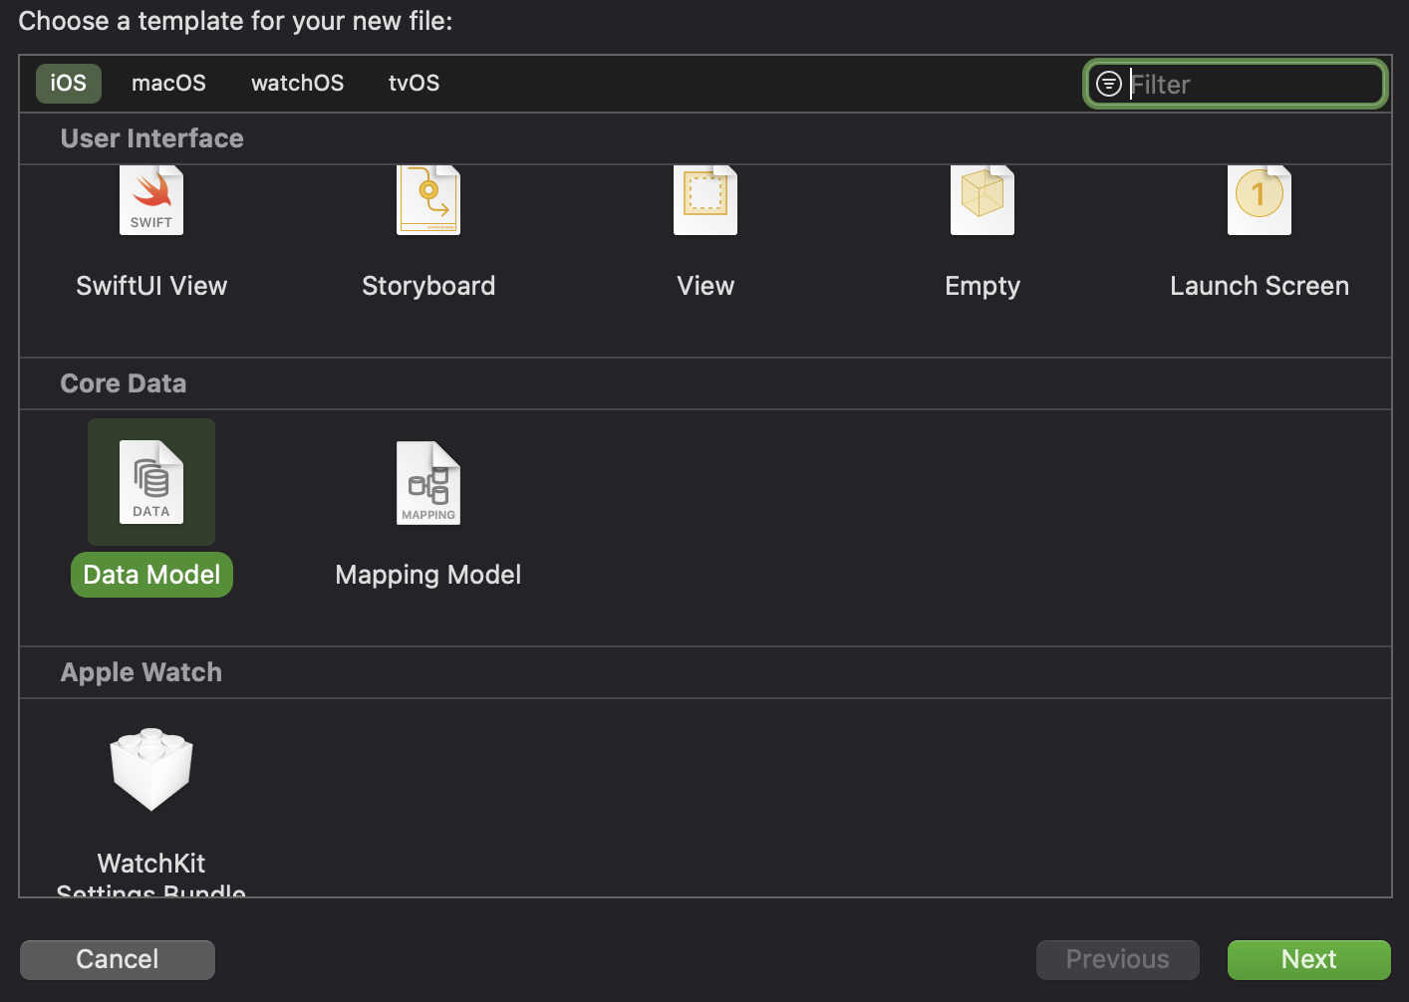Click the Mapping Model label
The height and width of the screenshot is (1002, 1409).
428,575
